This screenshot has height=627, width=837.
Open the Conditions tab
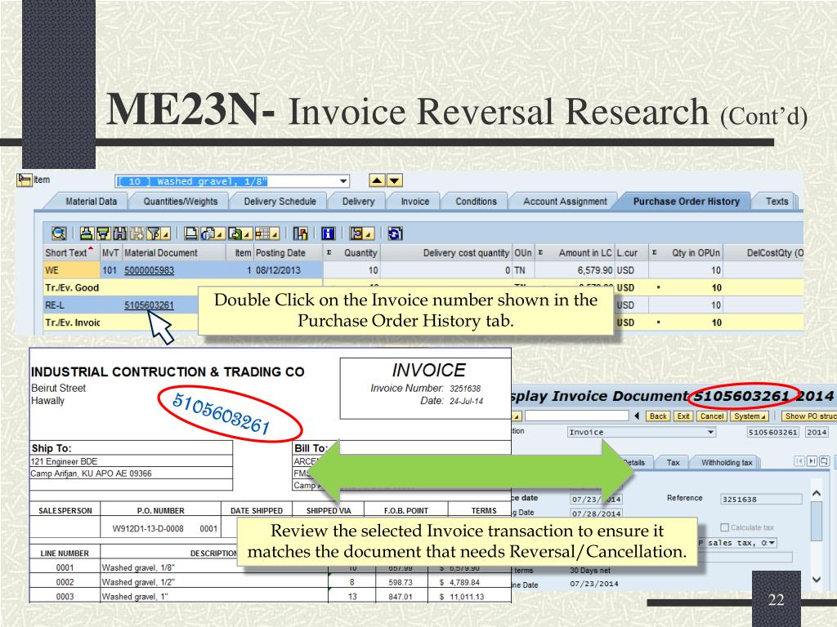click(x=476, y=201)
